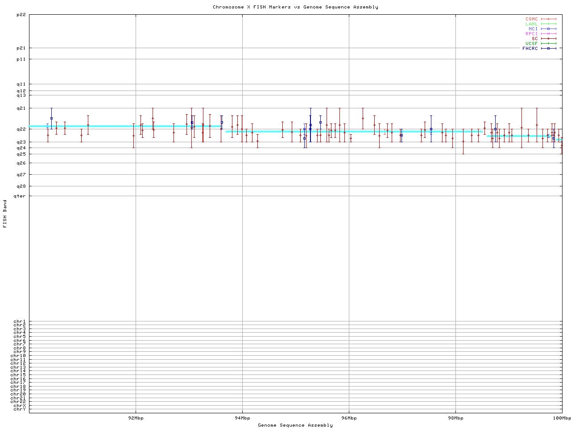Click the qter band label
This screenshot has height=428, width=571.
coord(20,196)
